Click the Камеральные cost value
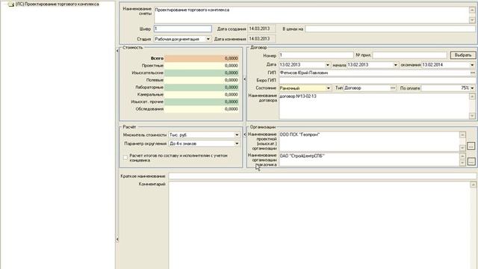 click(x=202, y=95)
